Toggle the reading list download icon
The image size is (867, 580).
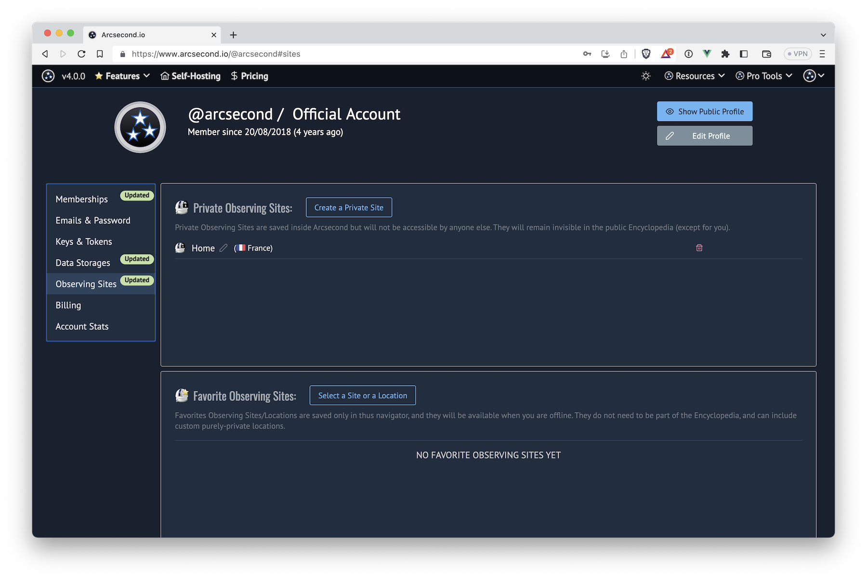605,53
